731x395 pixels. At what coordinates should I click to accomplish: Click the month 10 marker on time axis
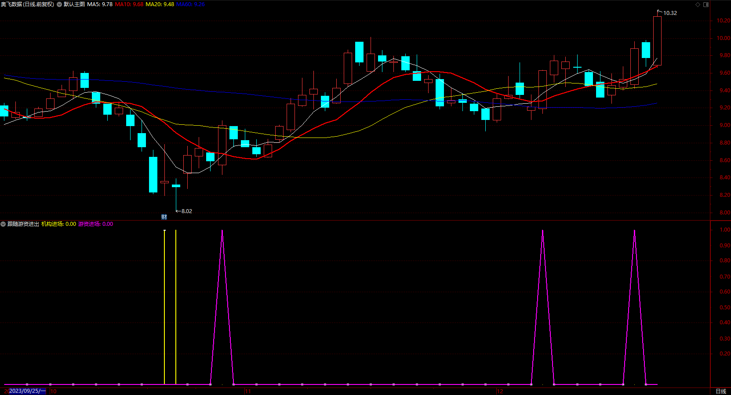(x=54, y=391)
